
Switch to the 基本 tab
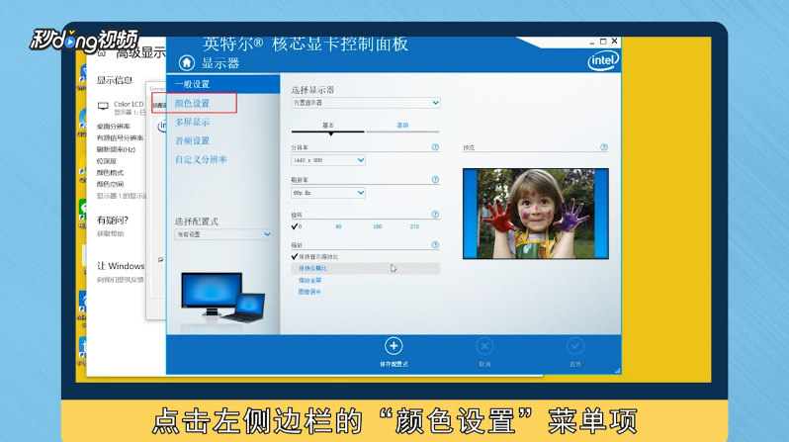coord(328,126)
